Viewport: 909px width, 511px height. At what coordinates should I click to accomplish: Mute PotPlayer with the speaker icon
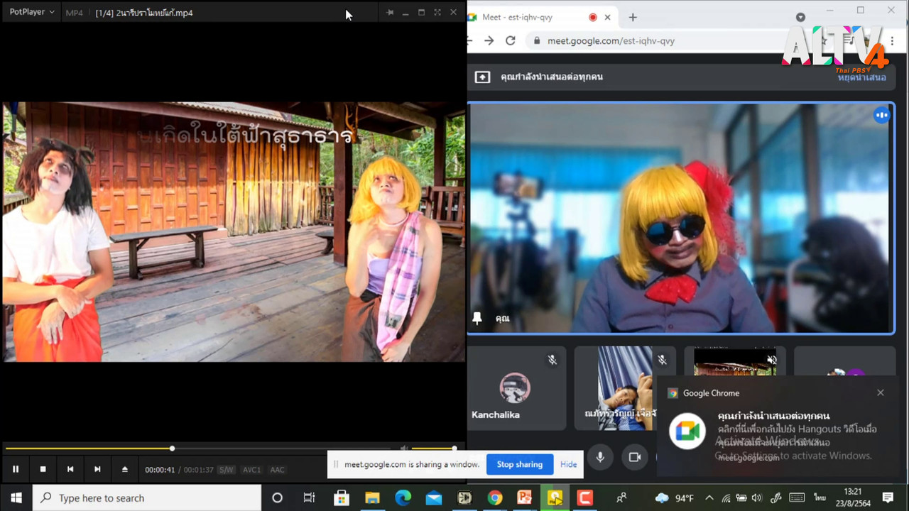click(x=403, y=449)
